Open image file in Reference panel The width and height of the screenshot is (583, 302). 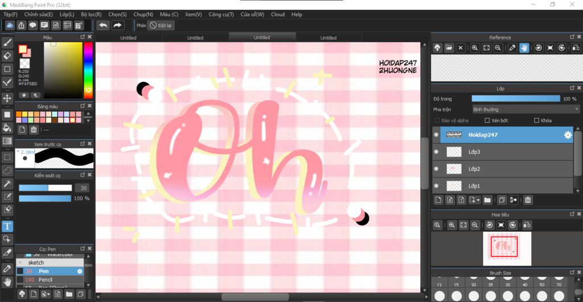[x=449, y=48]
